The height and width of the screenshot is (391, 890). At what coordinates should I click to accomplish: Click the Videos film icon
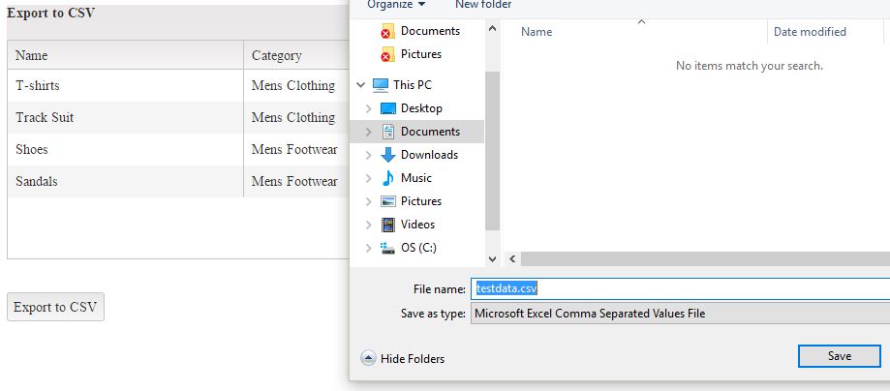pos(388,225)
